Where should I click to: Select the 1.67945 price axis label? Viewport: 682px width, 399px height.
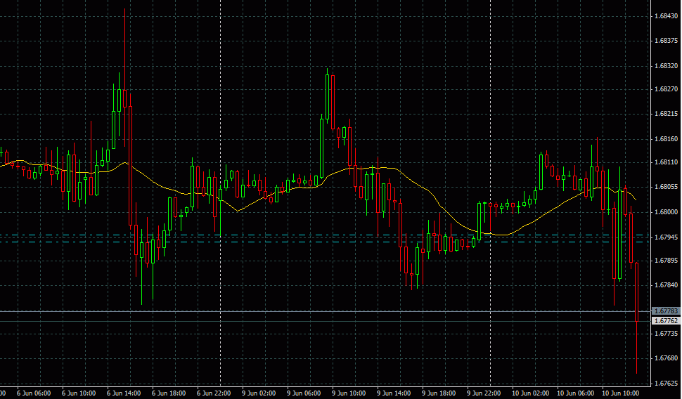(x=667, y=237)
